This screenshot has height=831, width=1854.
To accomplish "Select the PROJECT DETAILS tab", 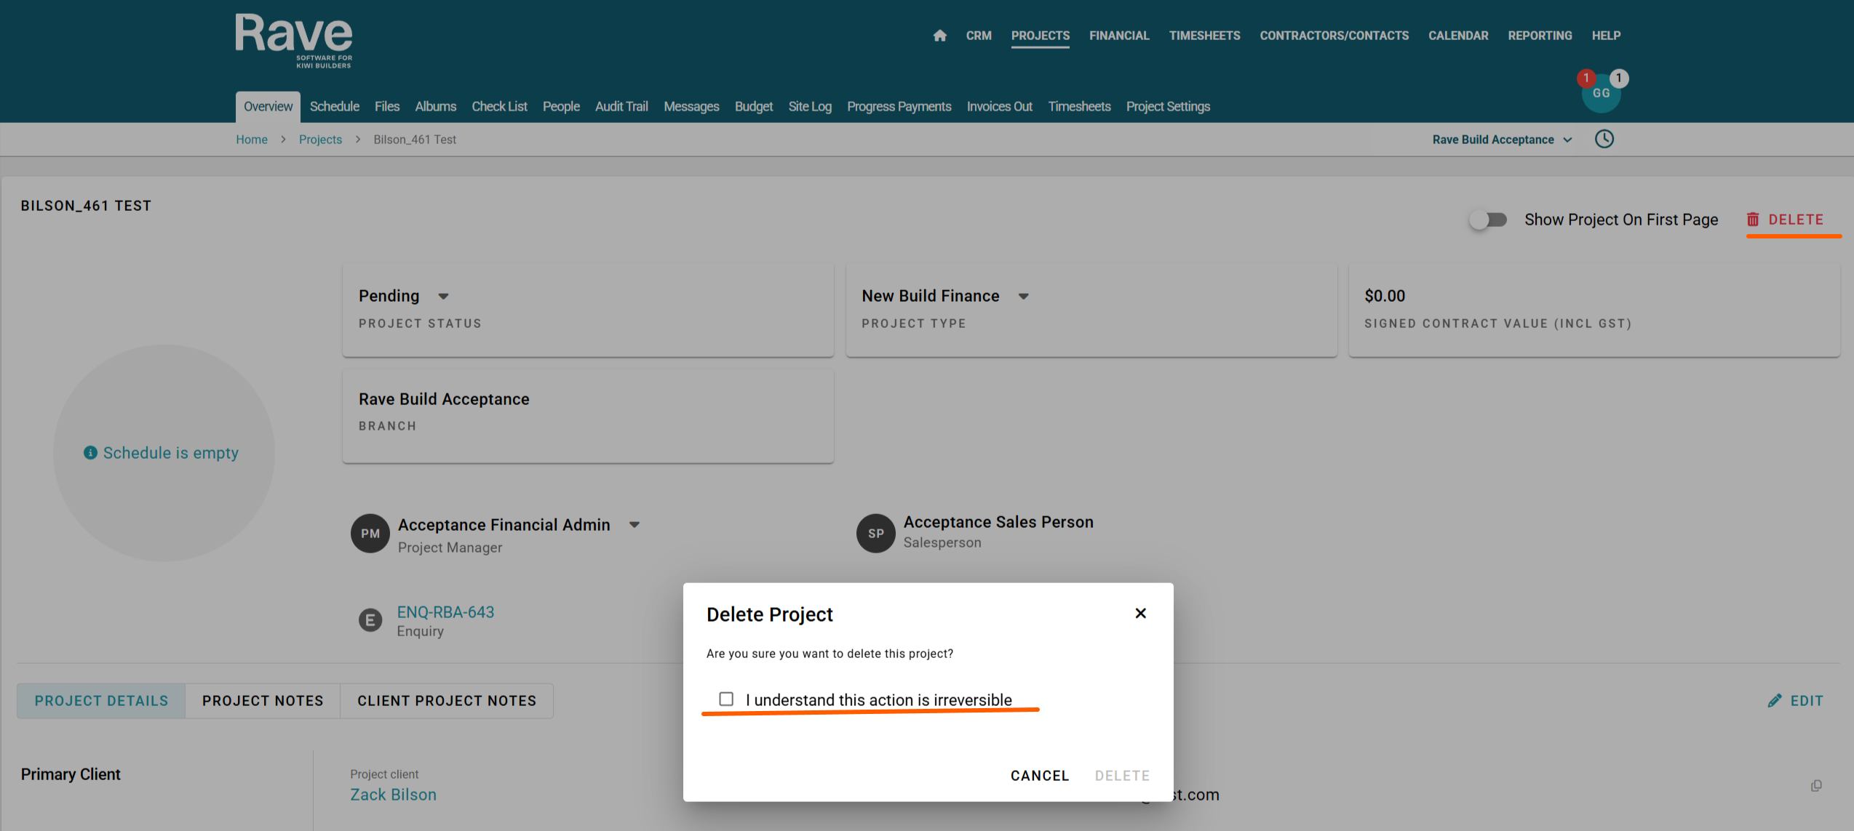I will [101, 701].
